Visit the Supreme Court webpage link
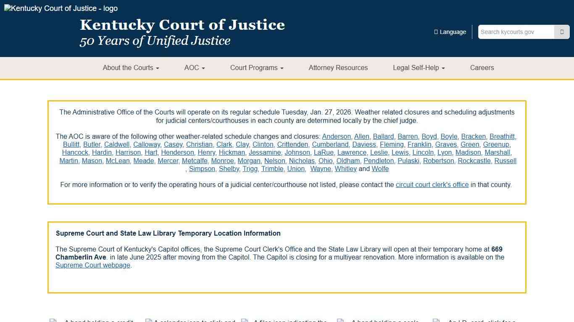Viewport: 574px width, 322px height. pos(92,265)
